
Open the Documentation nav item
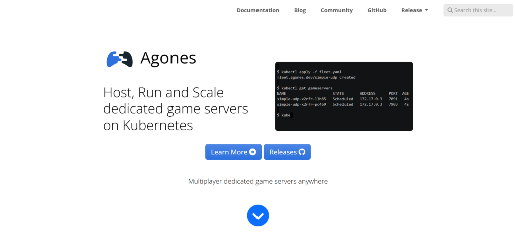click(257, 10)
